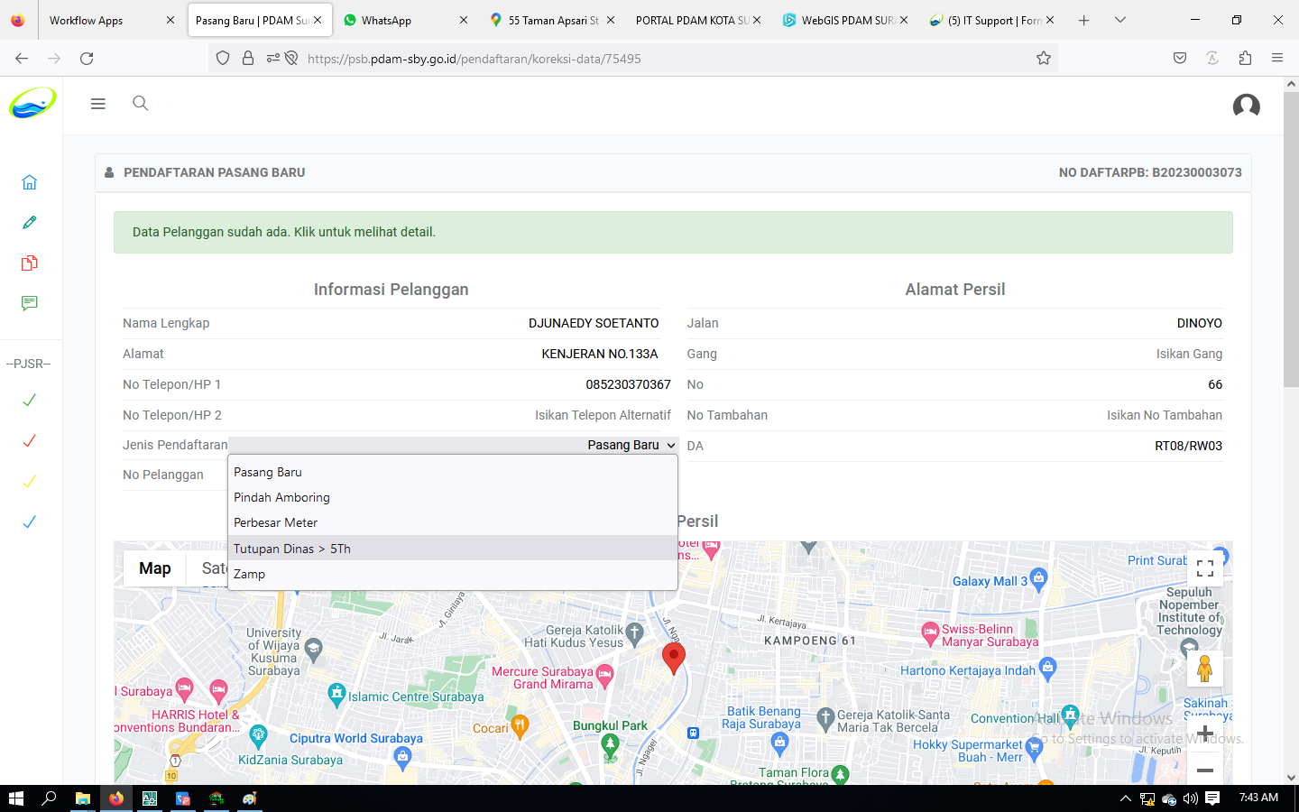Select Pindah Amboring option
The image size is (1299, 812).
453,497
